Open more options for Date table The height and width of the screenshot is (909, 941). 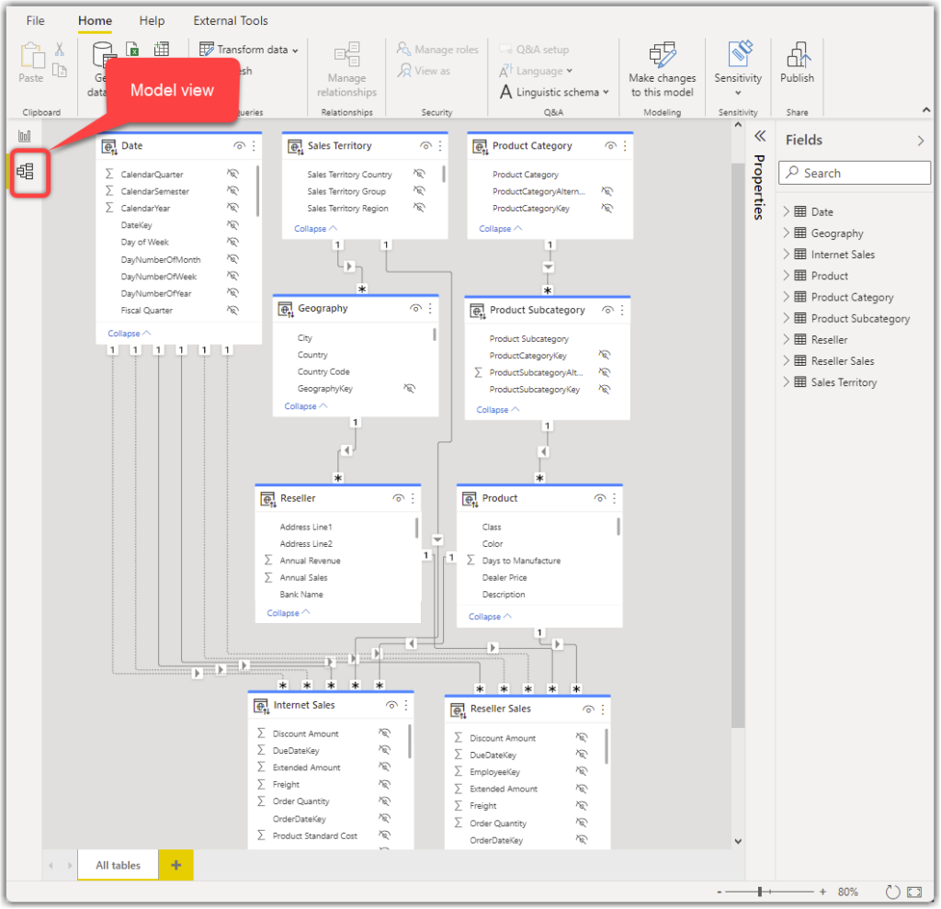coord(254,146)
